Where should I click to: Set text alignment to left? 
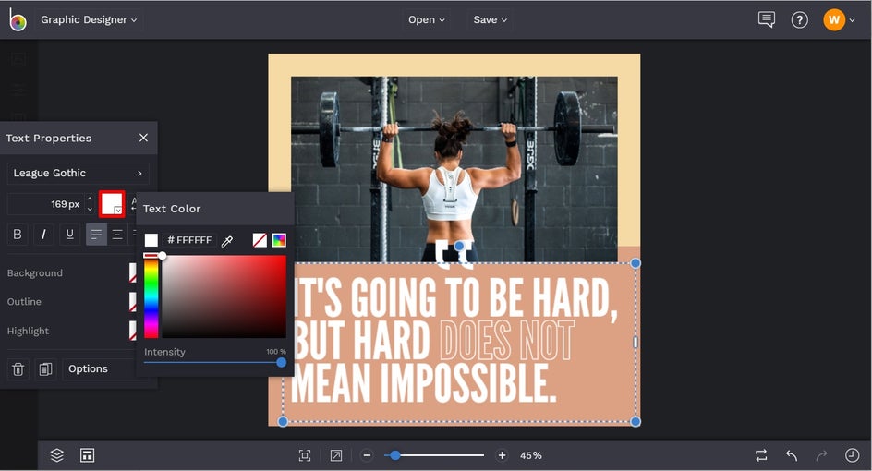coord(96,234)
